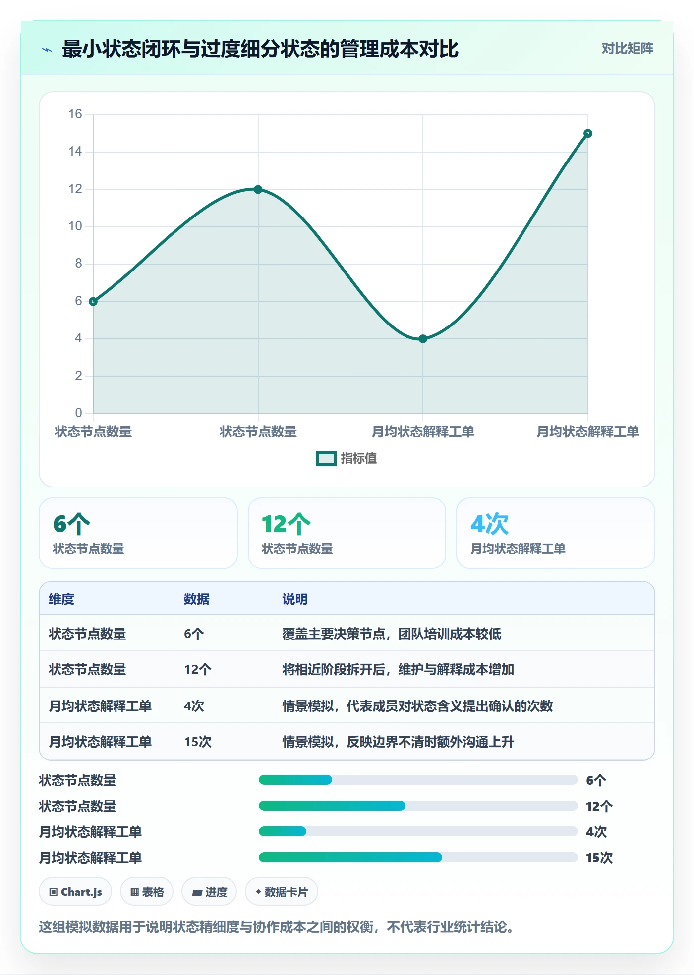Open the 6个 状态节点数量 data card
The height and width of the screenshot is (975, 694).
coord(138,533)
